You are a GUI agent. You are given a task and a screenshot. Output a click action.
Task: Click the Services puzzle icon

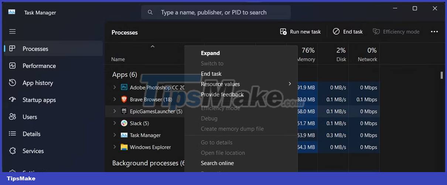pyautogui.click(x=13, y=151)
